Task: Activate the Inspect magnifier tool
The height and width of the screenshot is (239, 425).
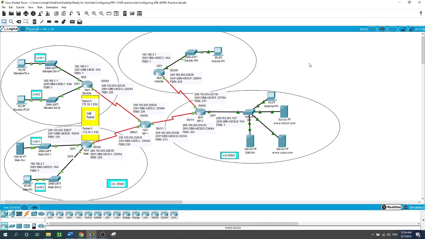Action: coord(11,22)
